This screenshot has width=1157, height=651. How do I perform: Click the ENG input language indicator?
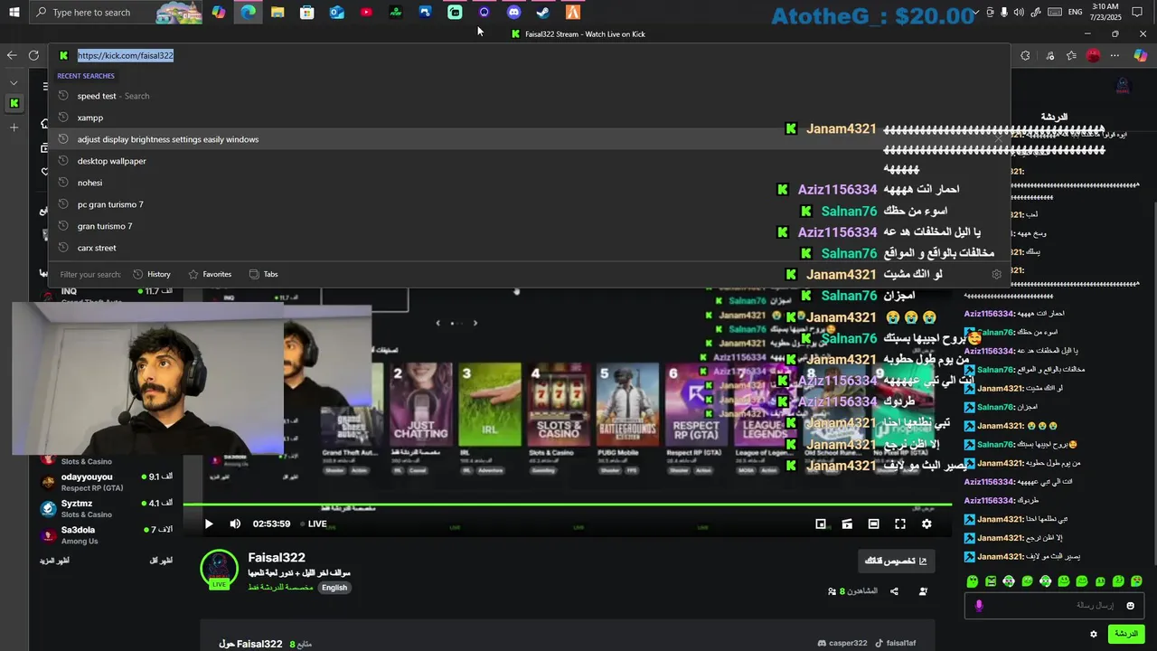click(1075, 12)
